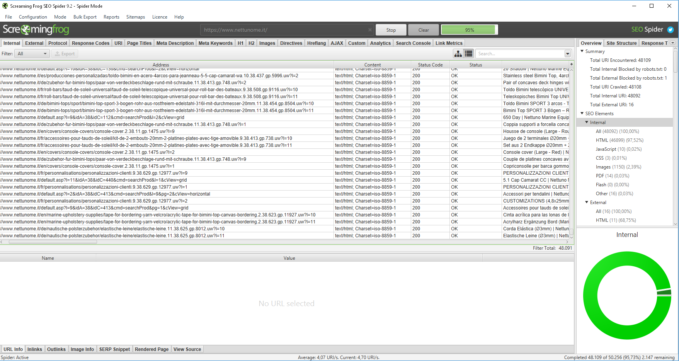This screenshot has height=361, width=679.
Task: Select CSS (3) in the tree
Action: pos(611,158)
